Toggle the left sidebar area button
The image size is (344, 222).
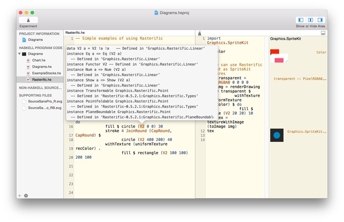click(301, 20)
